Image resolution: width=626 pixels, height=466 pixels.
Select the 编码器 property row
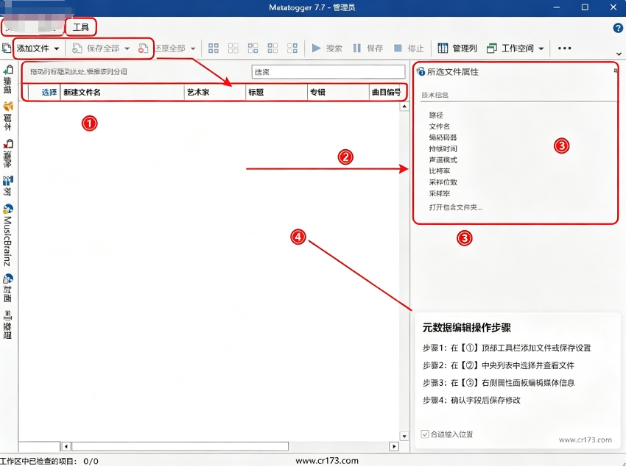point(443,137)
